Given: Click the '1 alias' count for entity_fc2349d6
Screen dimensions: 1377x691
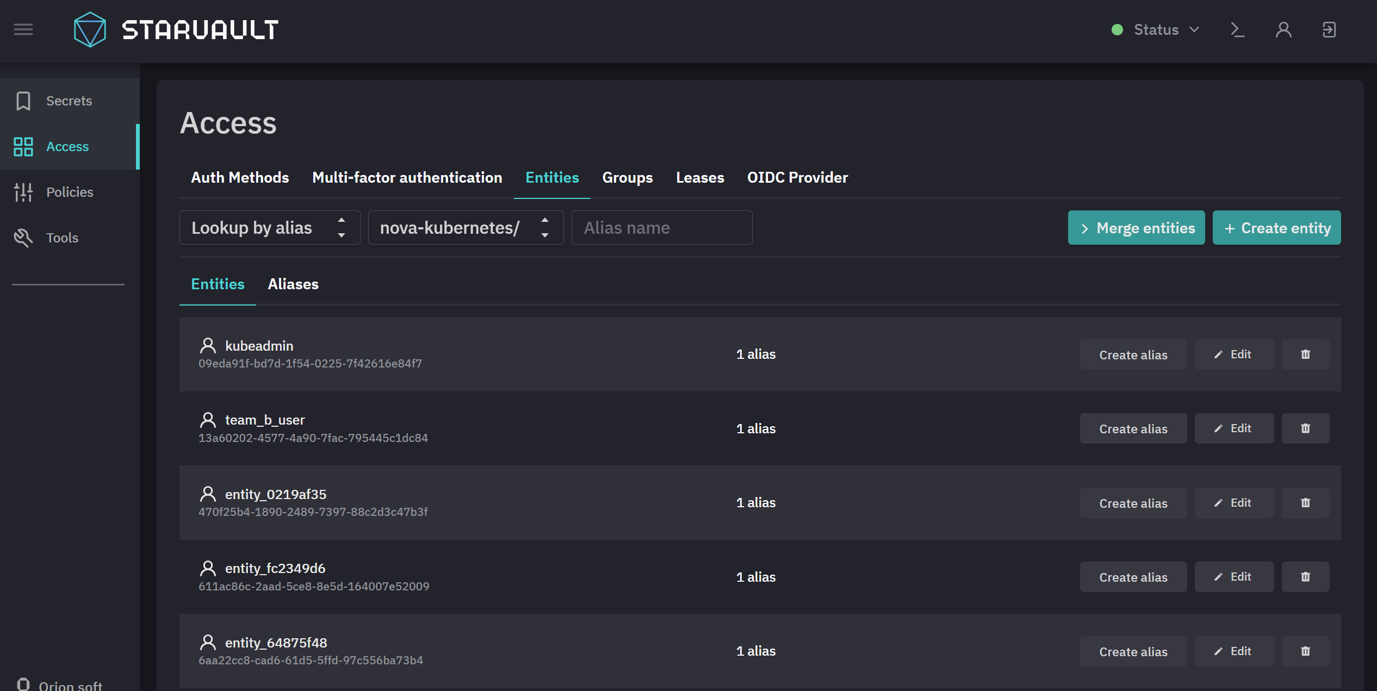Looking at the screenshot, I should tap(756, 577).
